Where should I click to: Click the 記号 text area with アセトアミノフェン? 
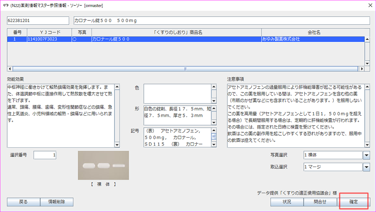(178, 137)
